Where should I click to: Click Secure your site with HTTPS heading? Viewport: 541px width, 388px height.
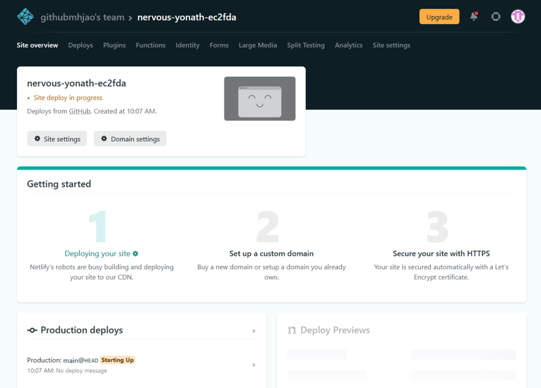click(x=441, y=254)
